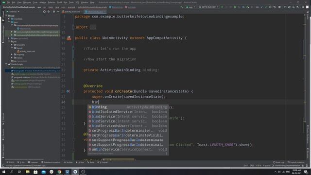Click the Select Opened File target icon
This screenshot has width=311, height=175.
tap(44, 12)
